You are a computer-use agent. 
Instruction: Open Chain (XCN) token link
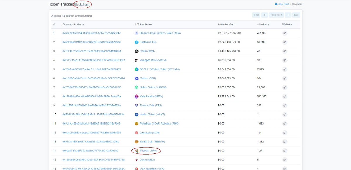coord(147,51)
